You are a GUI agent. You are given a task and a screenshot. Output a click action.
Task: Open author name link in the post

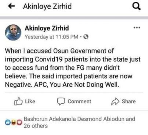[x=47, y=28]
